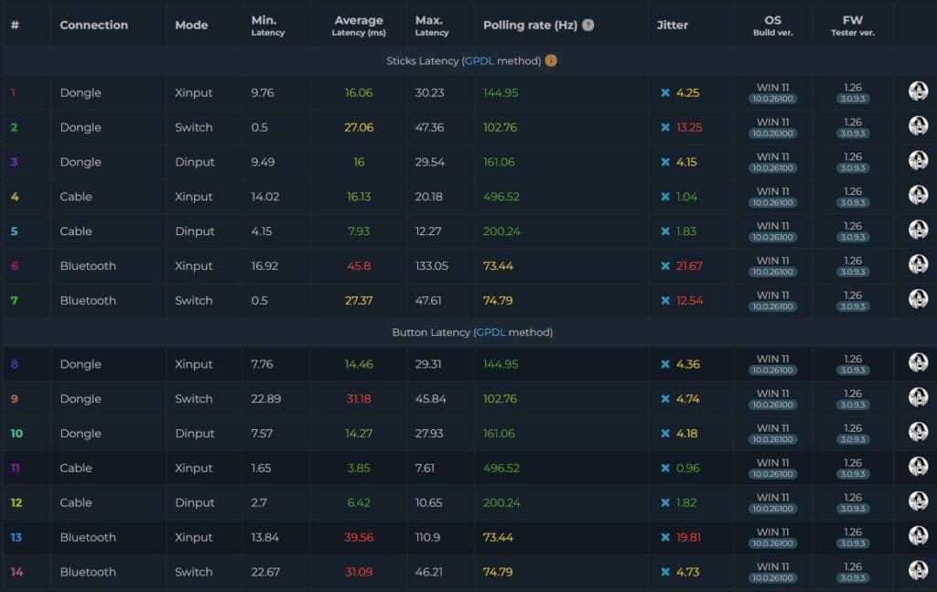Open GPDL link in Button Latency heading
The image size is (937, 592).
click(x=490, y=333)
